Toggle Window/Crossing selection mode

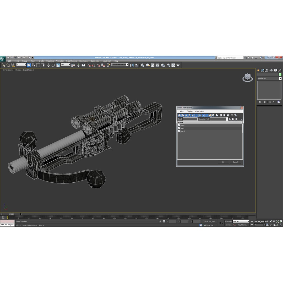pyautogui.click(x=43, y=65)
